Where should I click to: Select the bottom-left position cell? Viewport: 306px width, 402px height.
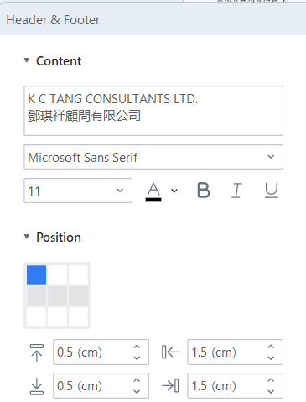36,316
